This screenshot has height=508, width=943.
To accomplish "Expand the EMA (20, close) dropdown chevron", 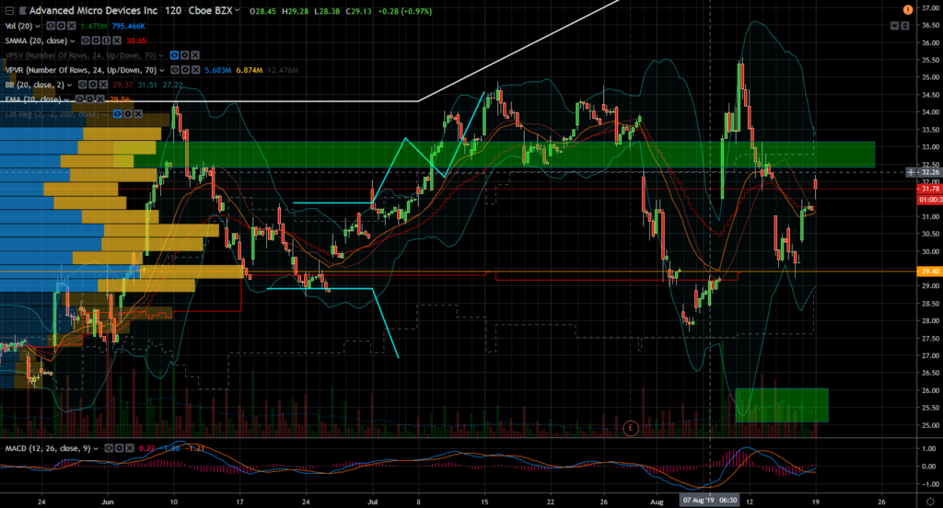I will click(66, 99).
